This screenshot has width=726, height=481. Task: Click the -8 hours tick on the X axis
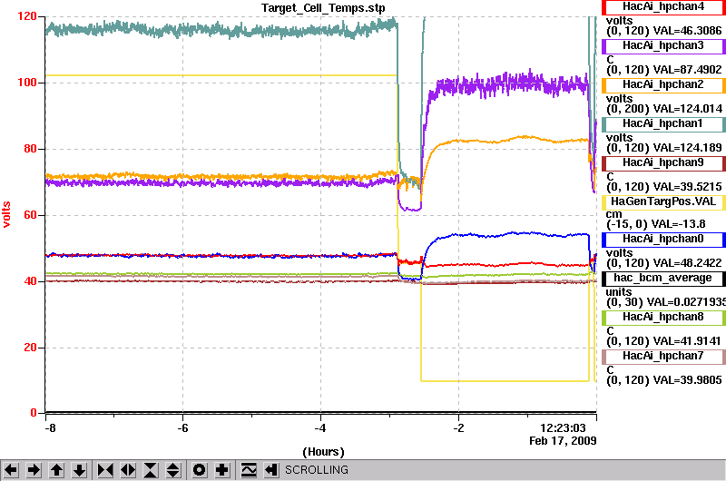pyautogui.click(x=50, y=428)
